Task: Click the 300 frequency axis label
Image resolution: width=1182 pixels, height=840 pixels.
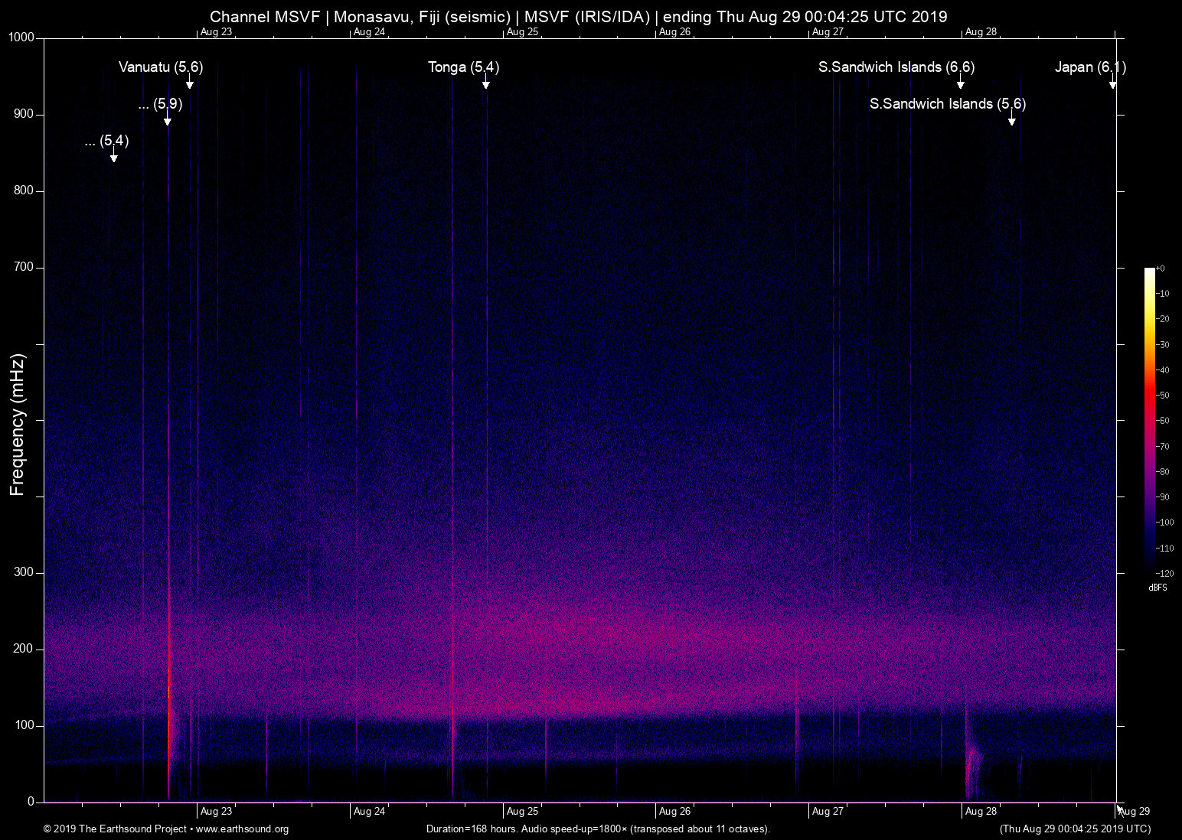Action: tap(24, 572)
